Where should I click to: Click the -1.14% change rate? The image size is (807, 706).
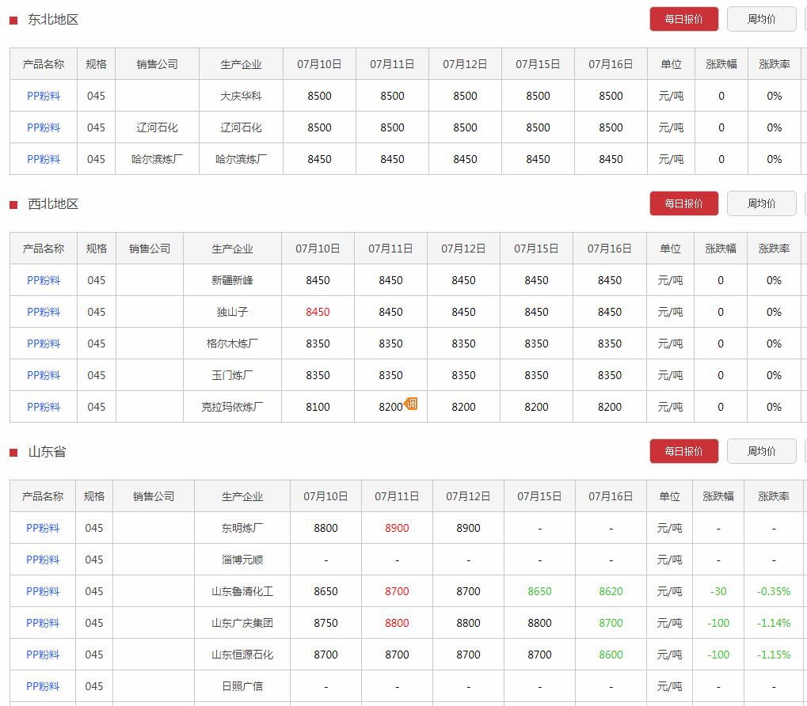coord(774,623)
